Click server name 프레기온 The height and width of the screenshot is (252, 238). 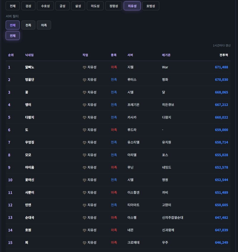pyautogui.click(x=133, y=105)
